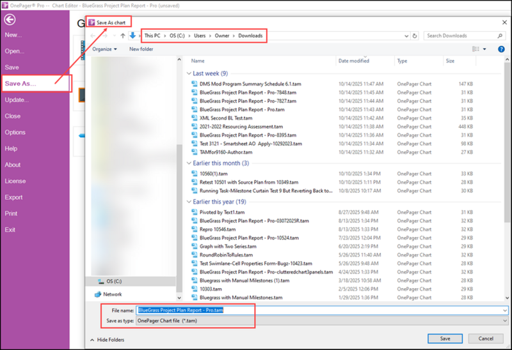Select License in the sidebar

(15, 181)
